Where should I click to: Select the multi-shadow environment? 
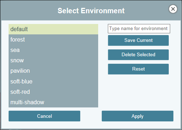pos(53,102)
